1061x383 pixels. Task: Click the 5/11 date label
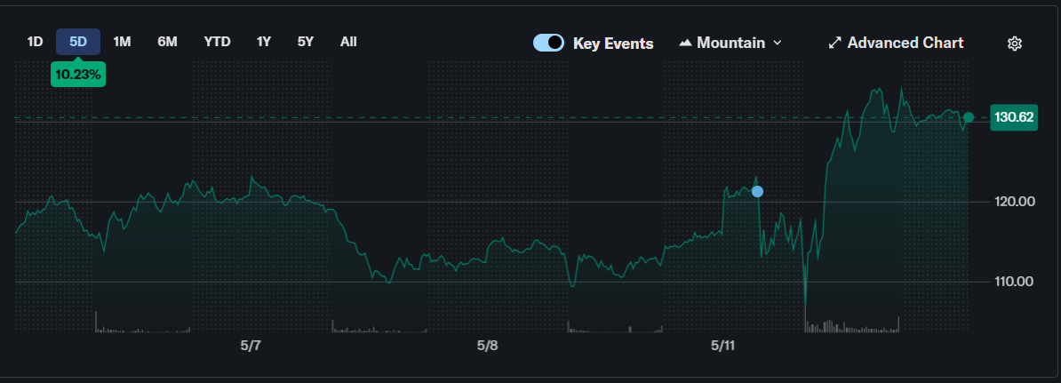pos(723,346)
